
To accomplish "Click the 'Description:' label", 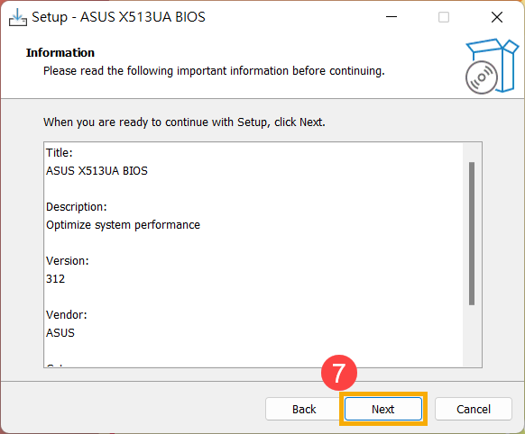I will pyautogui.click(x=77, y=207).
